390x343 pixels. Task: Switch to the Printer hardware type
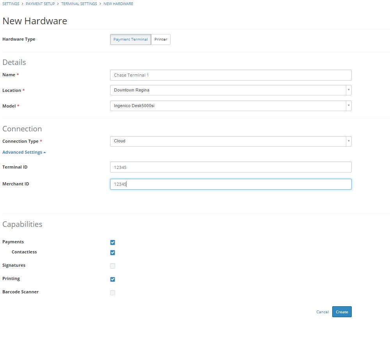tap(160, 39)
